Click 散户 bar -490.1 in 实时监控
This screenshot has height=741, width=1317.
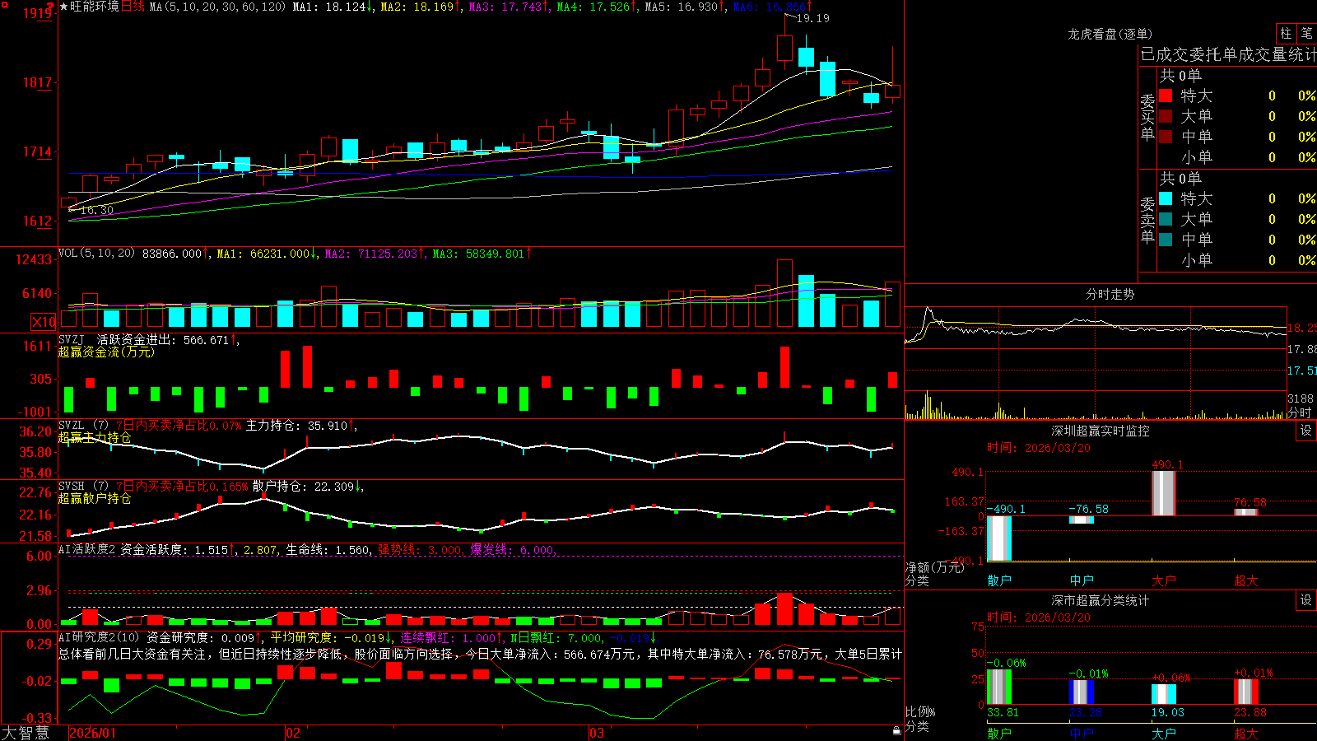coord(999,538)
